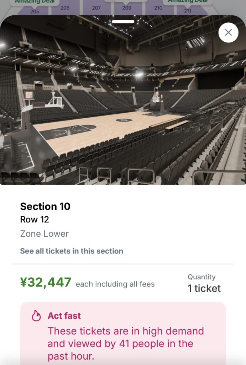Pick section 209 on the map
The image size is (246, 365).
[x=127, y=7]
